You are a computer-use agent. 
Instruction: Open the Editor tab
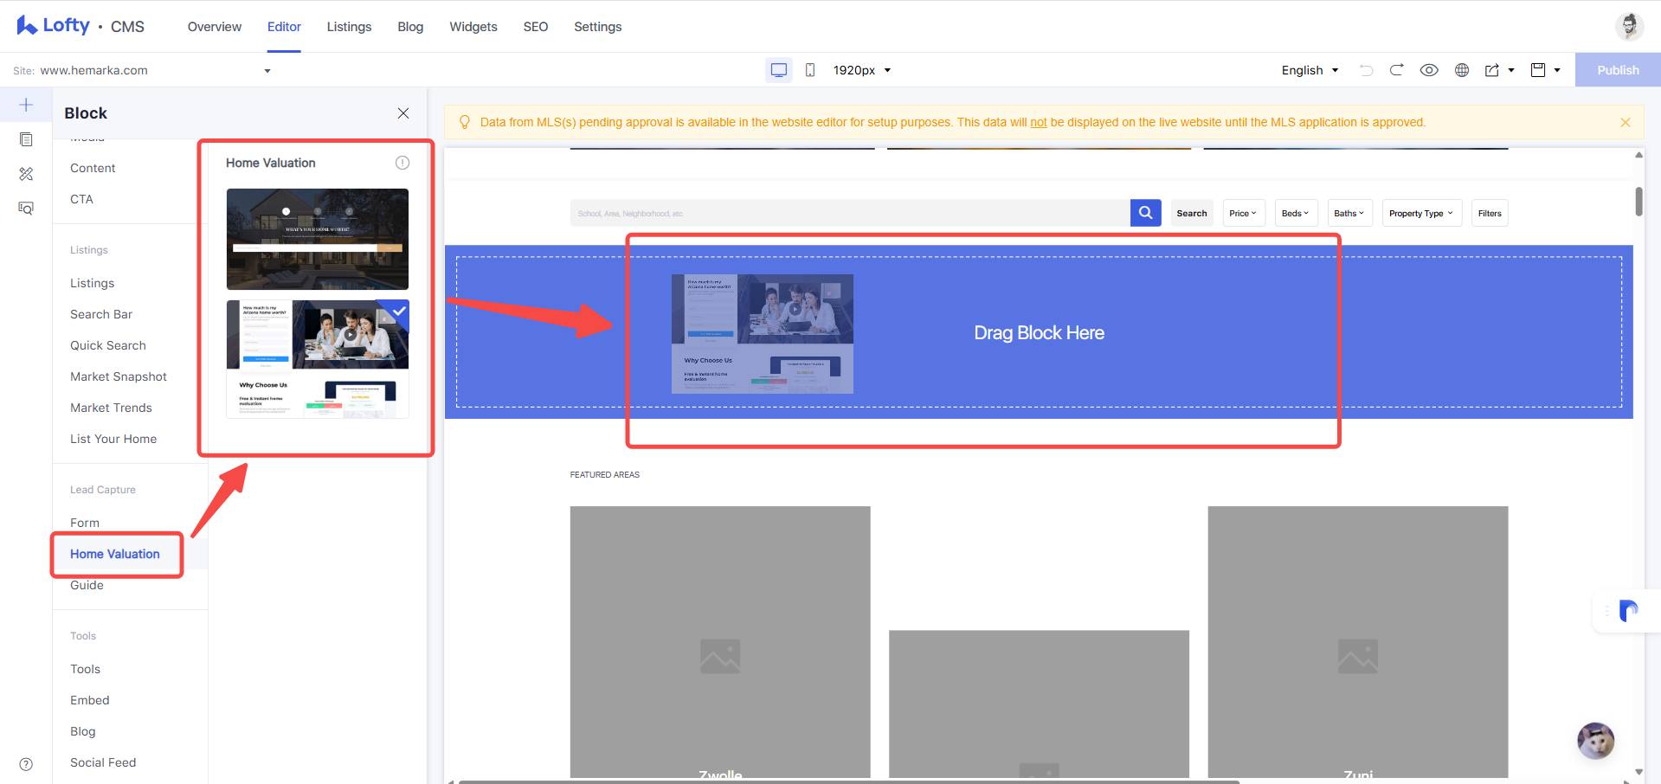(x=284, y=27)
